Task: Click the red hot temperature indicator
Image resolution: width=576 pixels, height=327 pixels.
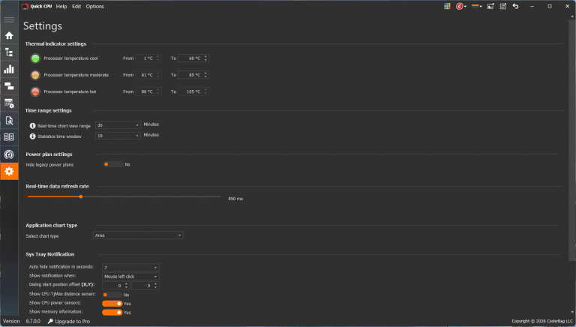Action: pyautogui.click(x=35, y=91)
